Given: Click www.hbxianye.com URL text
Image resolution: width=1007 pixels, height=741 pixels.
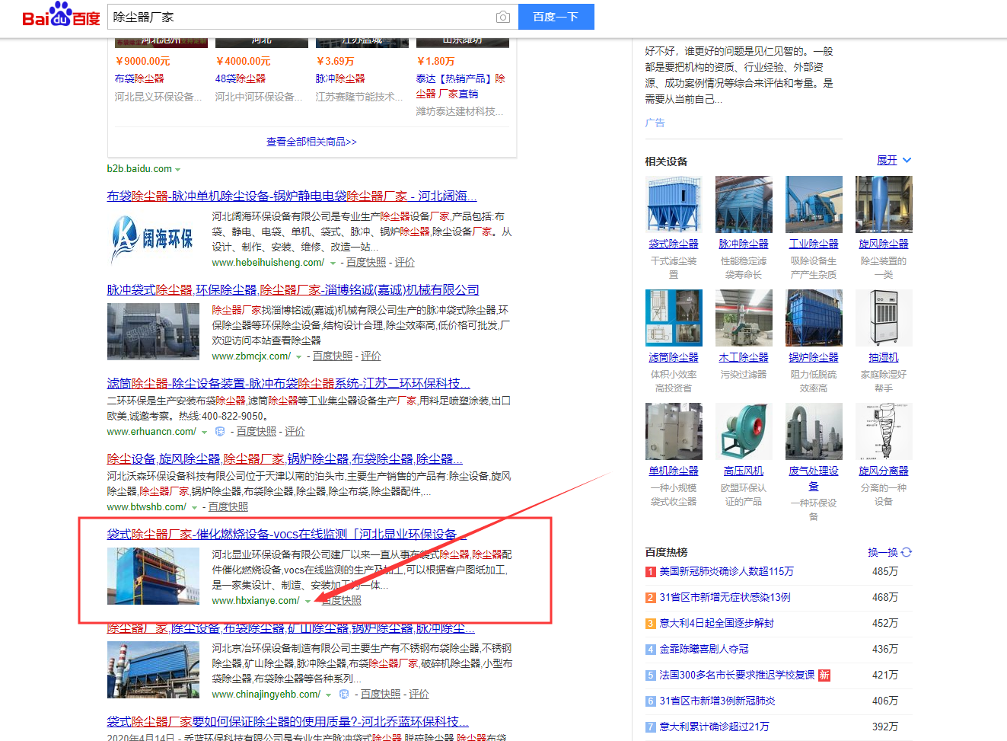Looking at the screenshot, I should (x=256, y=600).
